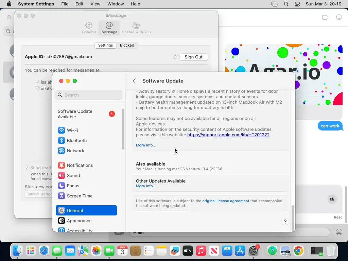Go back from Software Update
Screen dimensions: 348x261
pos(134,81)
